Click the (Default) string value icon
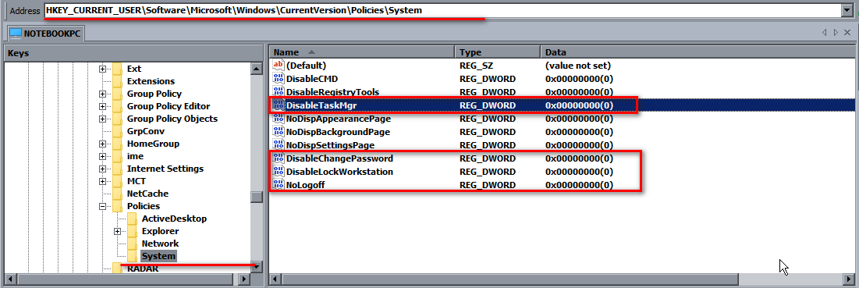The height and width of the screenshot is (288, 859). 279,65
